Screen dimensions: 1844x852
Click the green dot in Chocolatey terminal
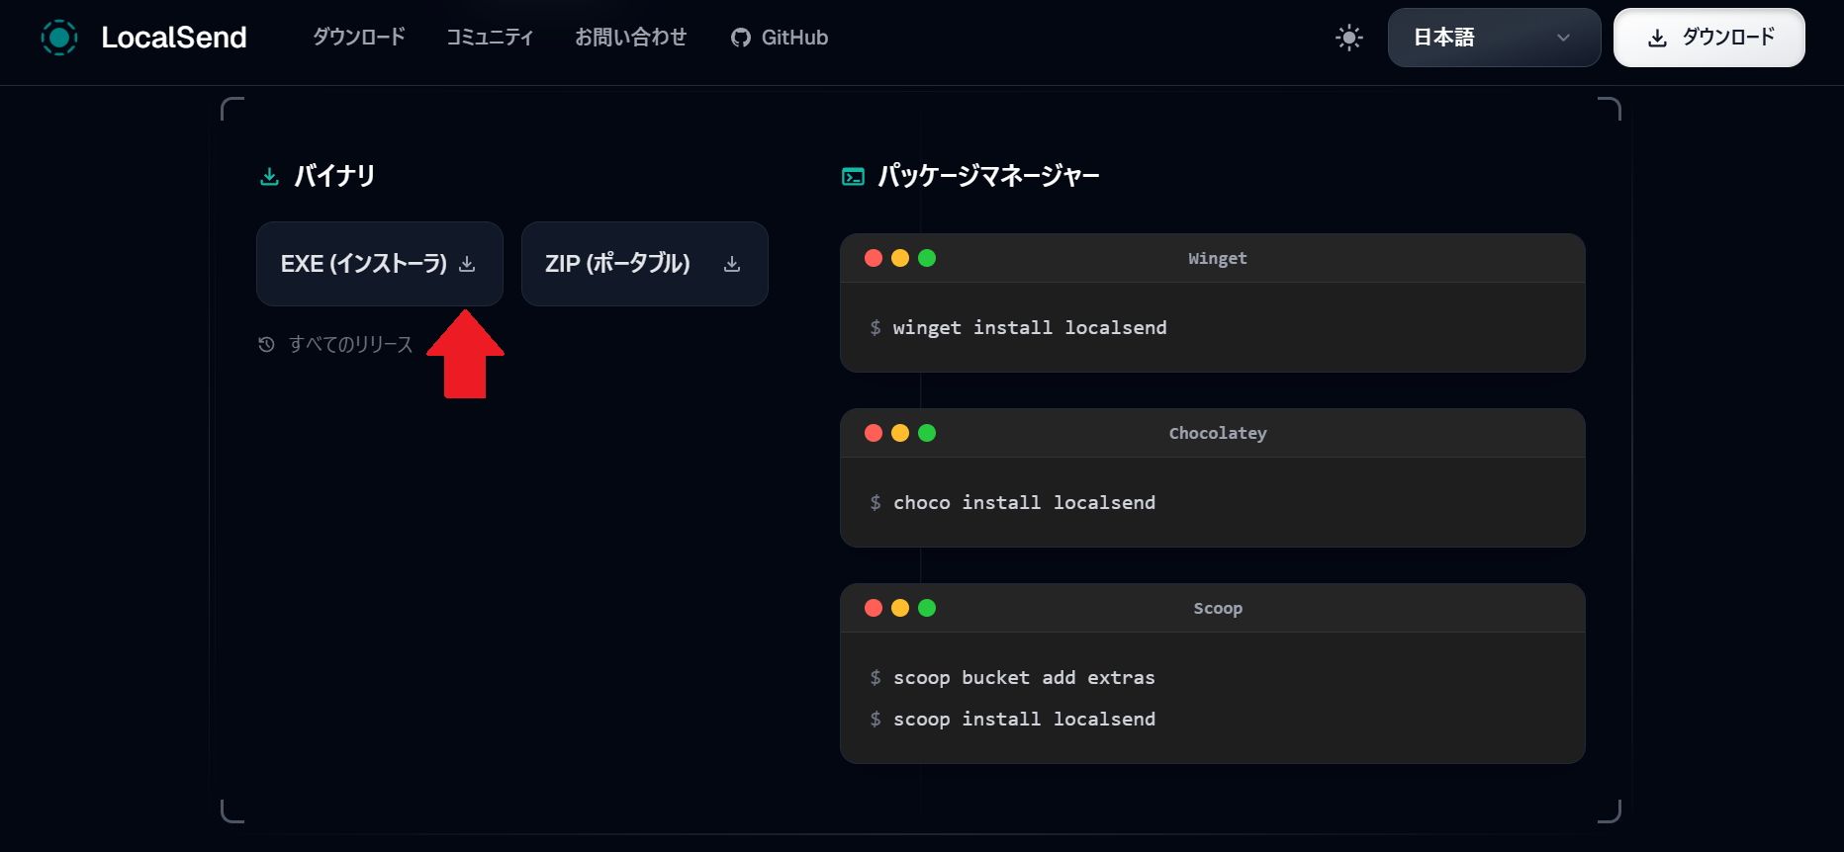pyautogui.click(x=927, y=433)
